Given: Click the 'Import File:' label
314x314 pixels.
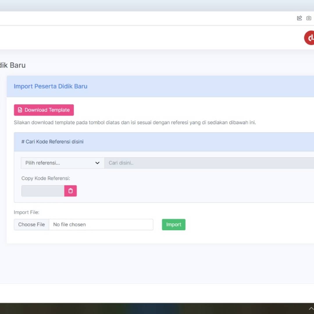Looking at the screenshot, I should (x=26, y=212).
